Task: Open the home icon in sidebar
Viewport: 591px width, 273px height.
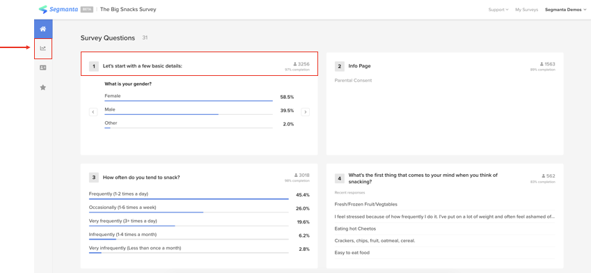Action: pyautogui.click(x=43, y=29)
